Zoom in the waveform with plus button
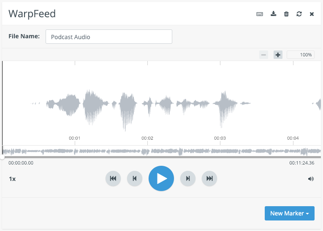The height and width of the screenshot is (231, 323). 278,55
